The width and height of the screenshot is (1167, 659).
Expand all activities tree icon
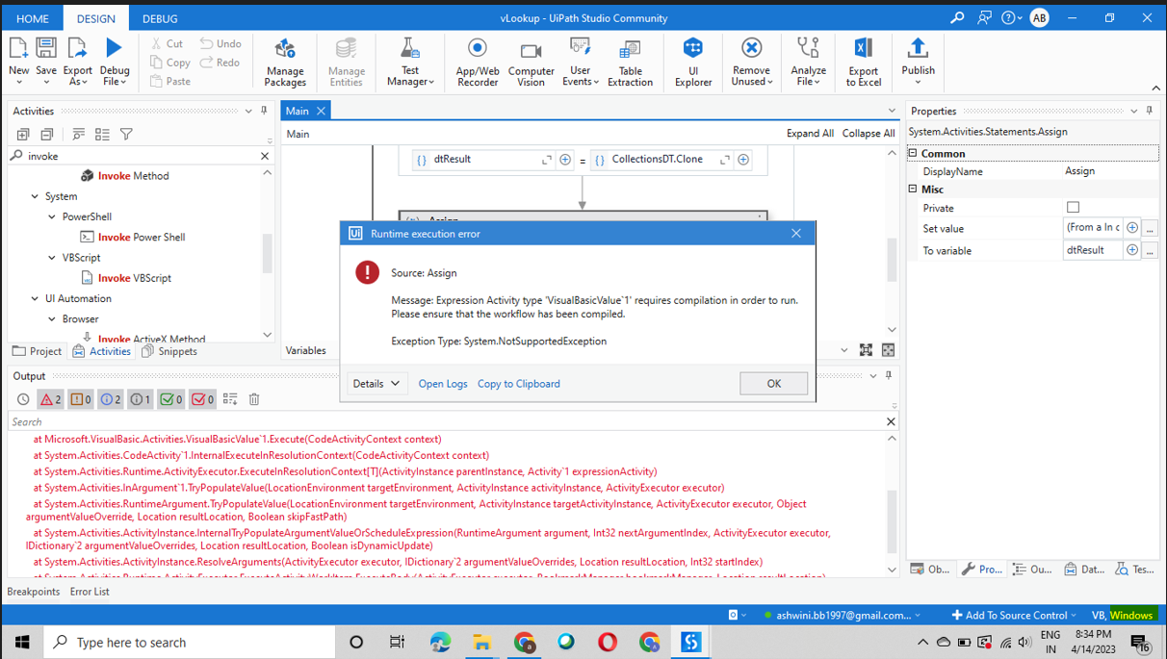(x=23, y=135)
